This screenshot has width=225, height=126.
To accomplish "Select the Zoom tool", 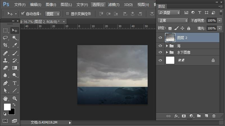I will click(15, 99).
